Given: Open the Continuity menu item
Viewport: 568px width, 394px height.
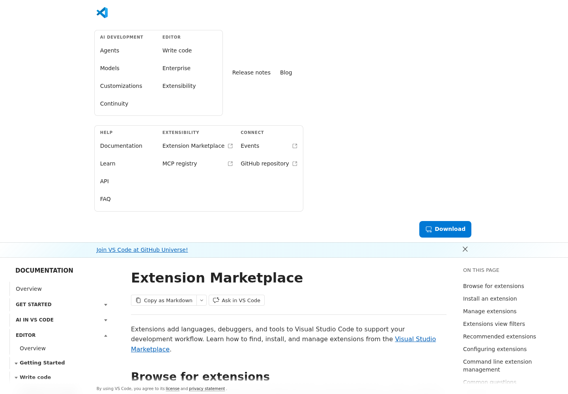Looking at the screenshot, I should pos(114,104).
